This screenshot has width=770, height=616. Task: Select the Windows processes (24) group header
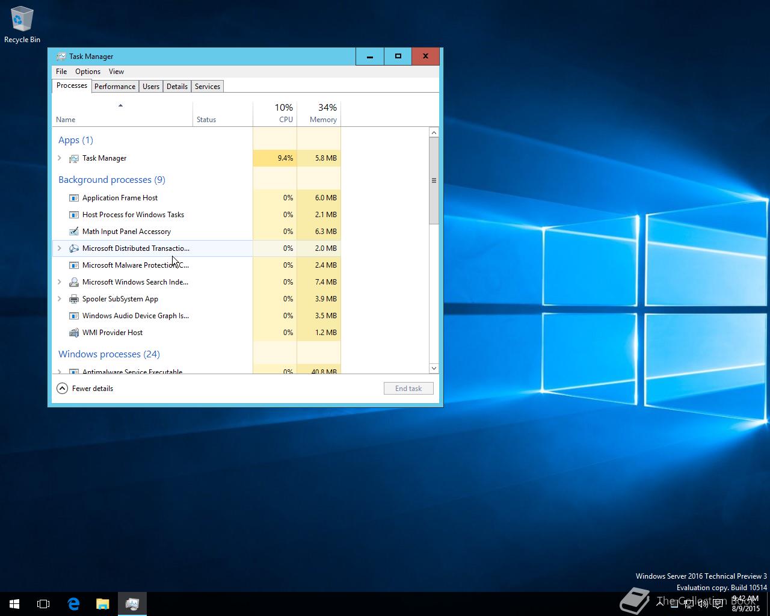coord(109,354)
